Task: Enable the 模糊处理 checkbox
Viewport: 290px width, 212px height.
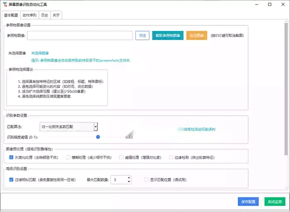Action: tap(68, 157)
